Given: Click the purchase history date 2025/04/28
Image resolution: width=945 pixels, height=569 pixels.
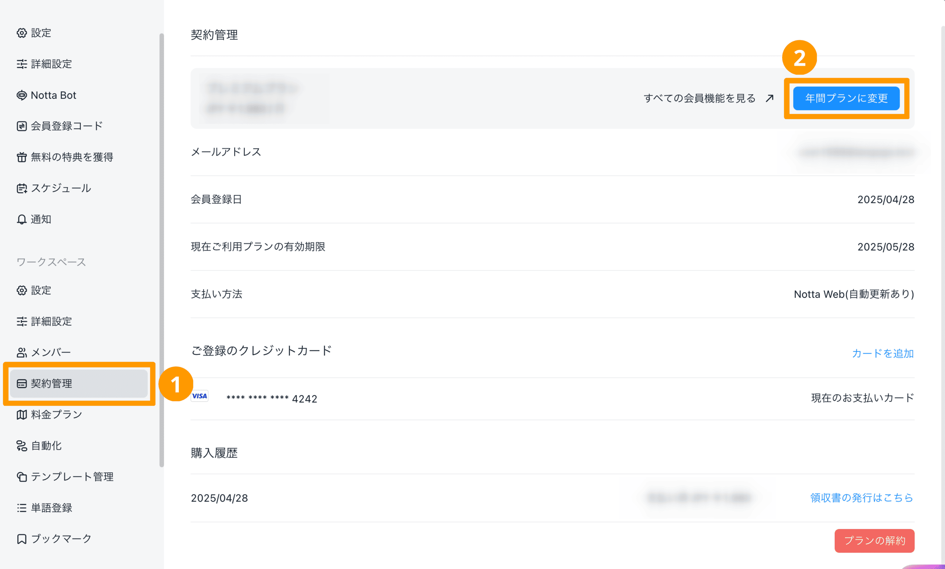Looking at the screenshot, I should point(220,498).
